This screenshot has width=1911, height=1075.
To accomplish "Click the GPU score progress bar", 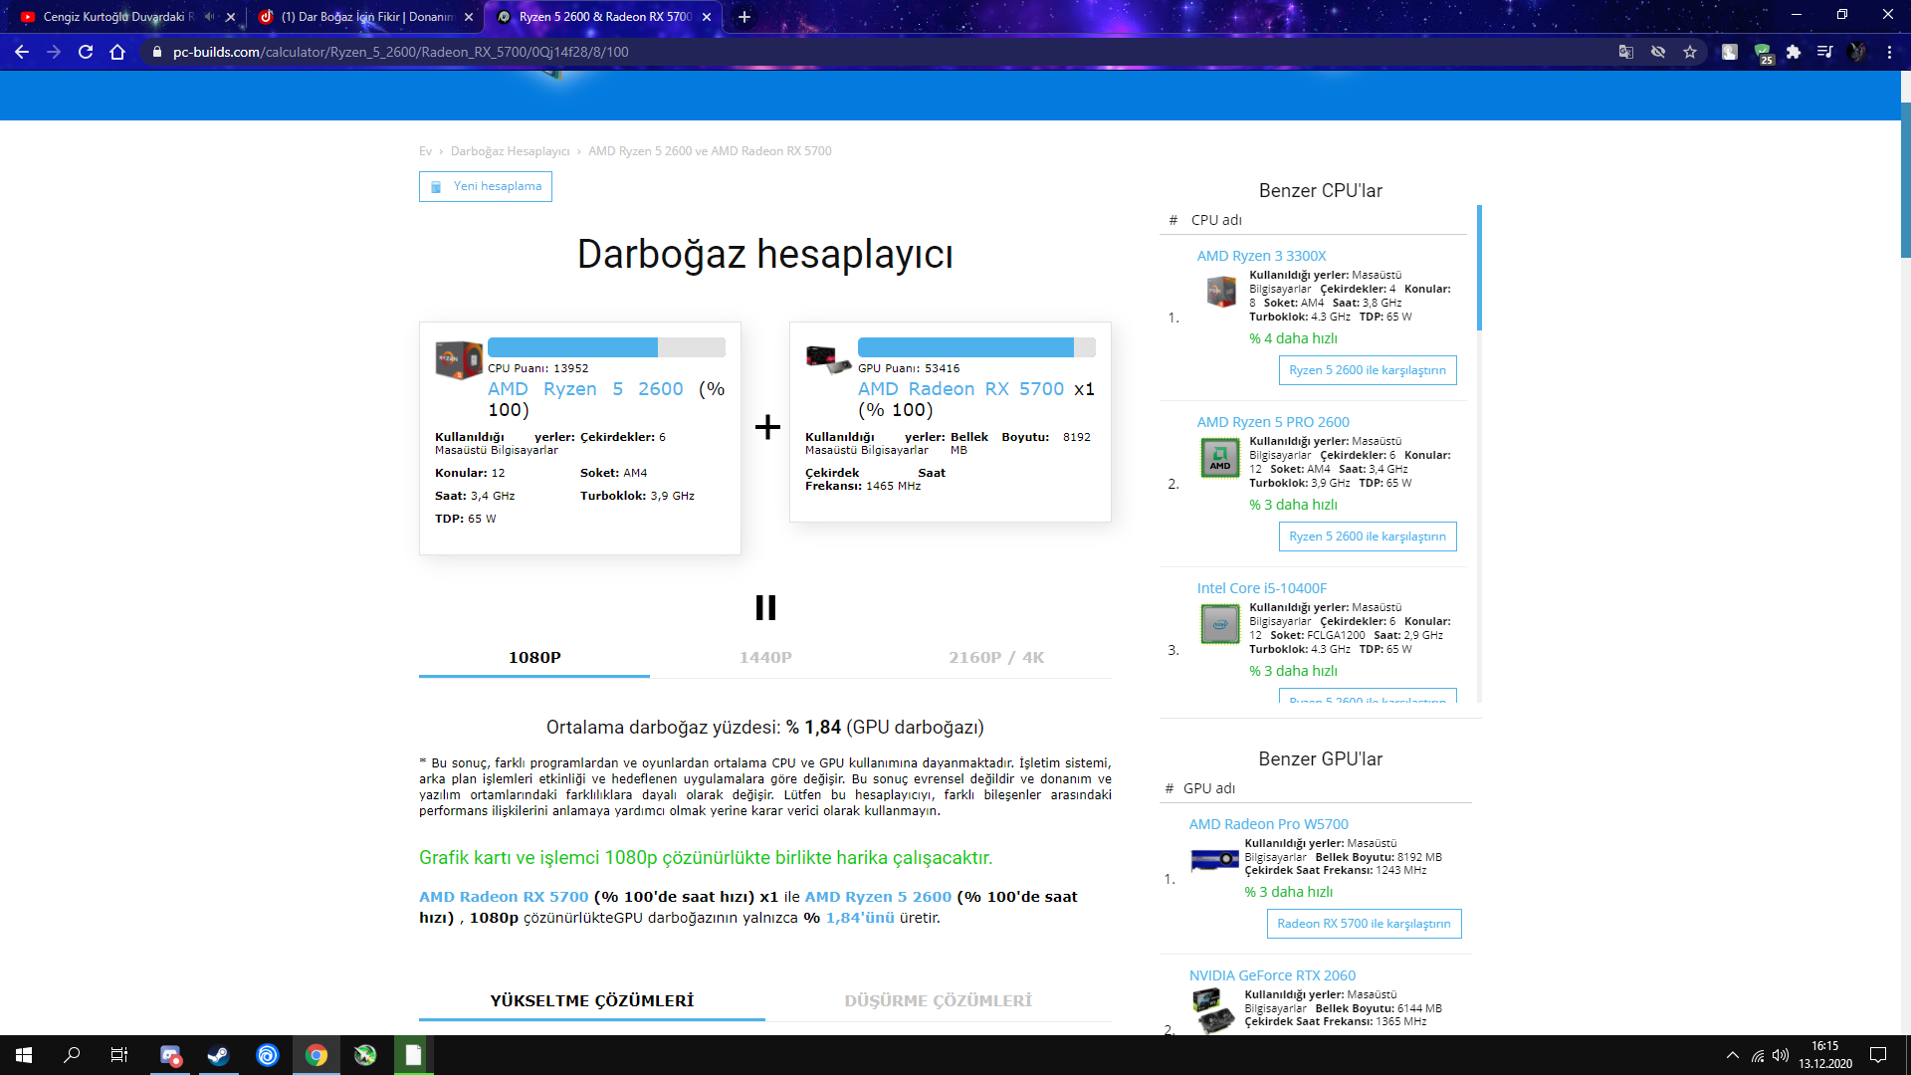I will [x=976, y=347].
